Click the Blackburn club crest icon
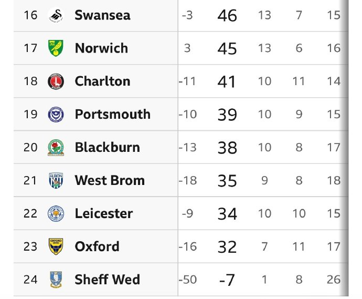Image resolution: width=362 pixels, height=299 pixels. [x=55, y=147]
